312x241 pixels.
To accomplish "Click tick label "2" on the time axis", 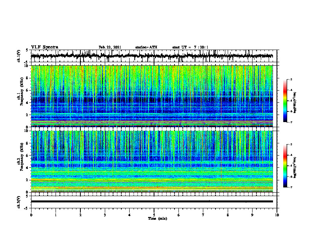I will (x=80, y=215).
